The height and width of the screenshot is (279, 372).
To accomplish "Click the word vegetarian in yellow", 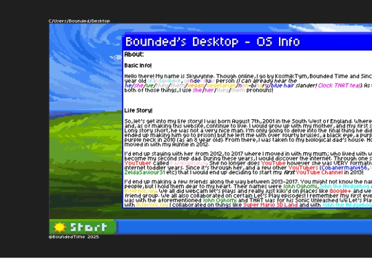I will pyautogui.click(x=221, y=85).
